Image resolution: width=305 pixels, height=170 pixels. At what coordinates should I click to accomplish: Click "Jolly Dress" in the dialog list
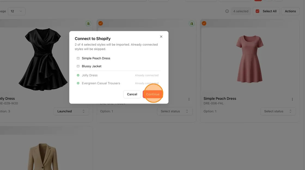90,75
